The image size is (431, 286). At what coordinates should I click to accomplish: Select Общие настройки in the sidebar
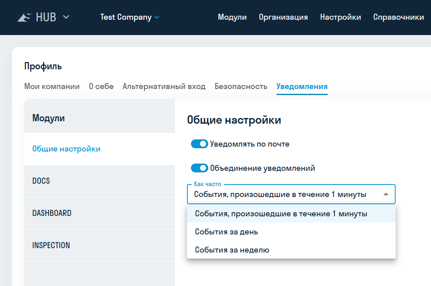point(99,149)
